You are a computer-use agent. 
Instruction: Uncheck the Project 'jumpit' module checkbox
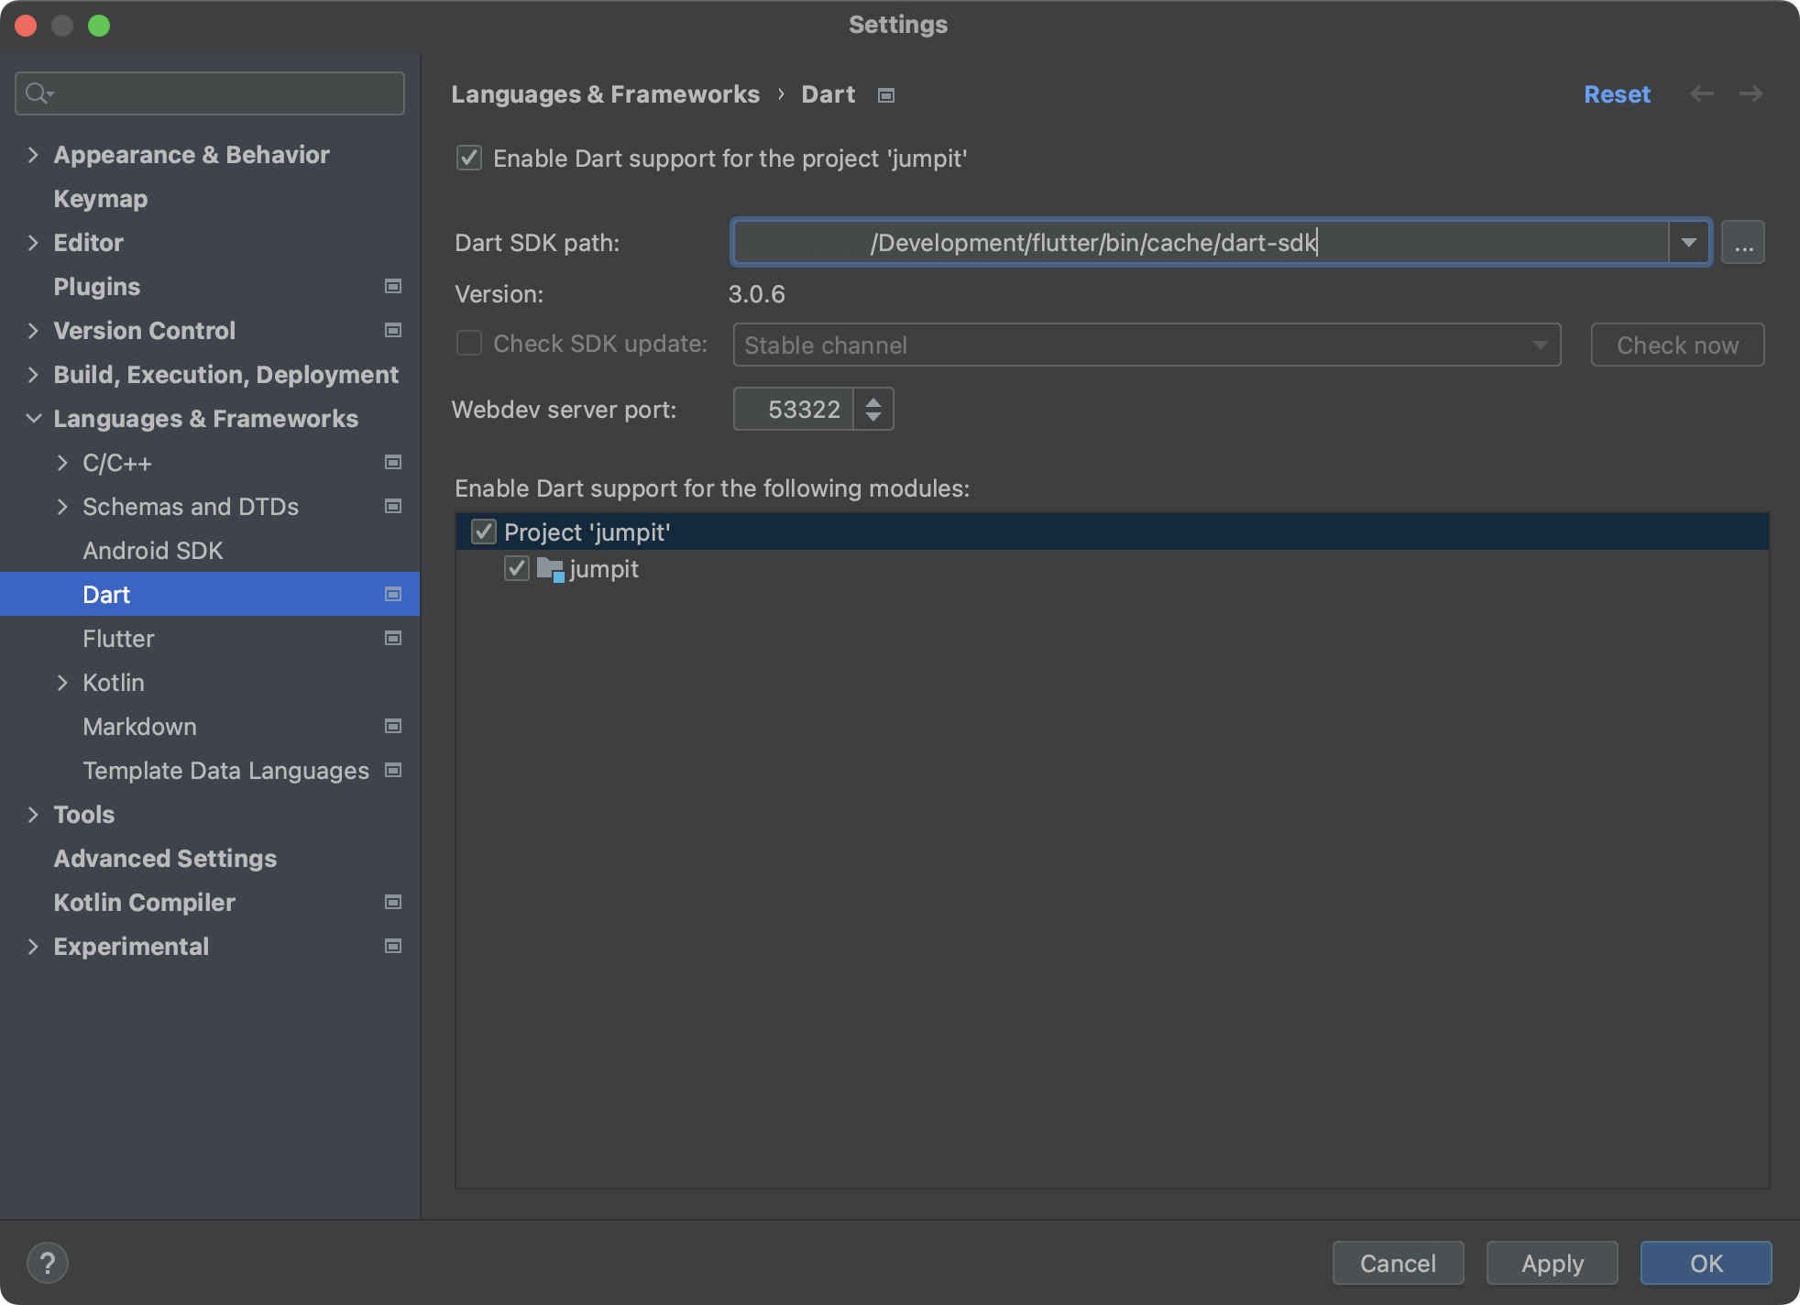coord(483,532)
